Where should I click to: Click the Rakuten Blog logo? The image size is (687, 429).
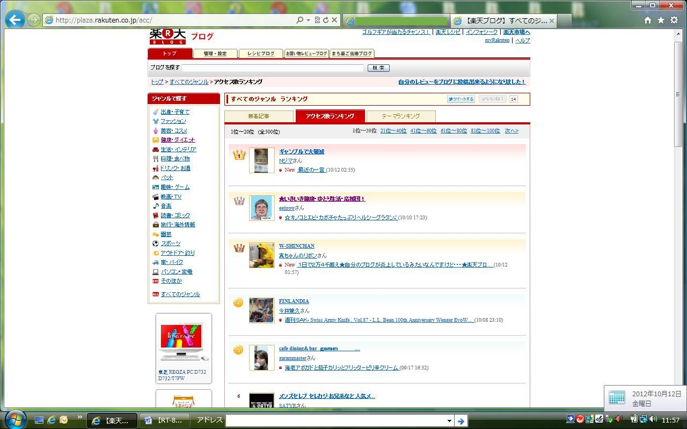pyautogui.click(x=167, y=36)
